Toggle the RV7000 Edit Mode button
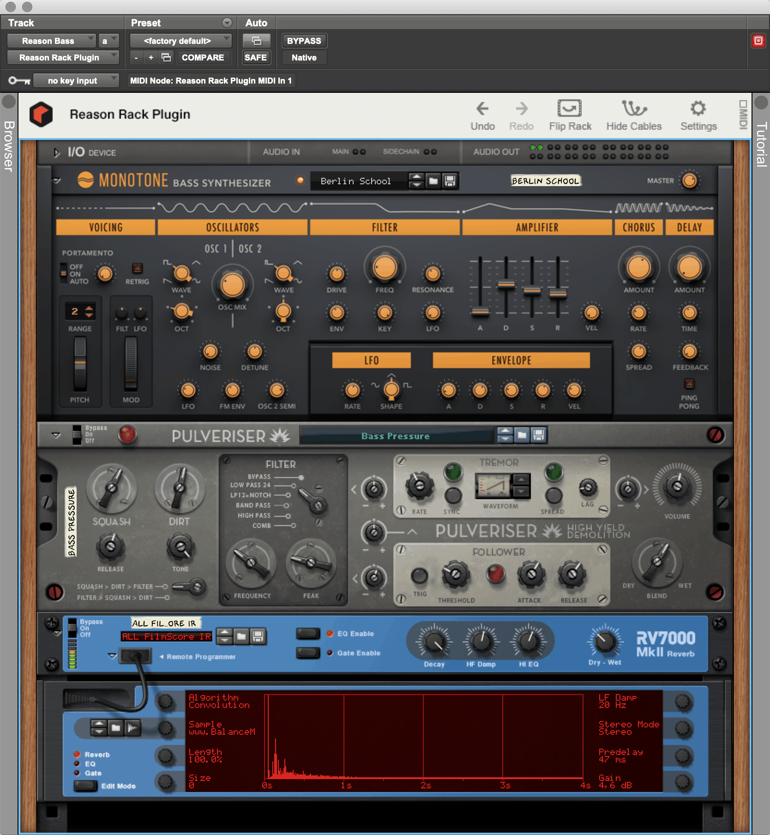 (x=85, y=786)
